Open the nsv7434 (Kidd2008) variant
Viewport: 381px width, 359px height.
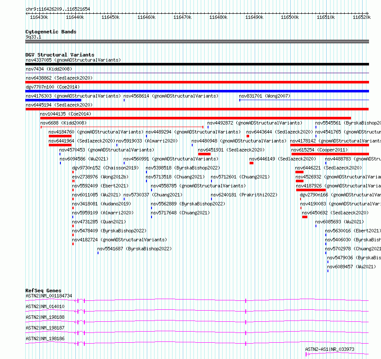point(49,69)
